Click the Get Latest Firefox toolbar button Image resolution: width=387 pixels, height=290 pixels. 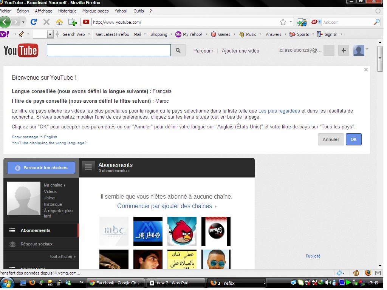click(x=112, y=34)
